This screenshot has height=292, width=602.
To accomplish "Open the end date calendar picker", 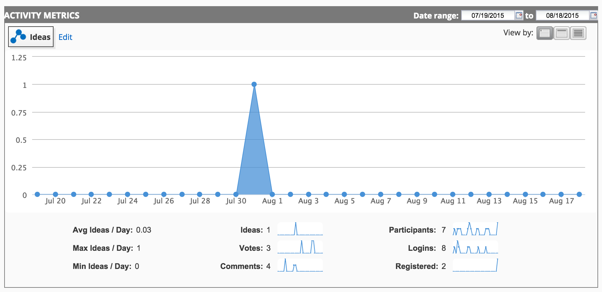I will click(594, 15).
